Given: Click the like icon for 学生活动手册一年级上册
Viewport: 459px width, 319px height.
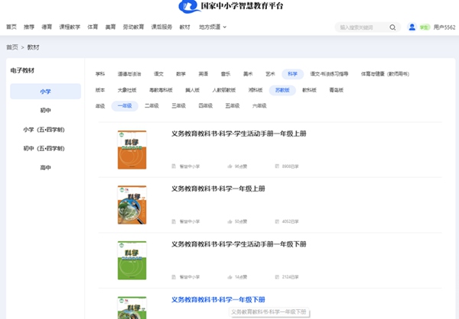Looking at the screenshot, I should 229,166.
